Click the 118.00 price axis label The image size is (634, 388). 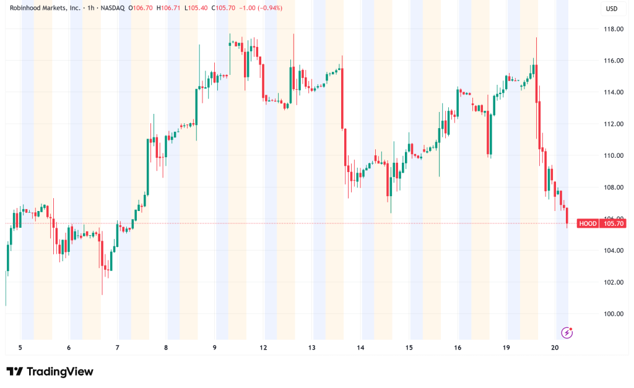tap(614, 29)
